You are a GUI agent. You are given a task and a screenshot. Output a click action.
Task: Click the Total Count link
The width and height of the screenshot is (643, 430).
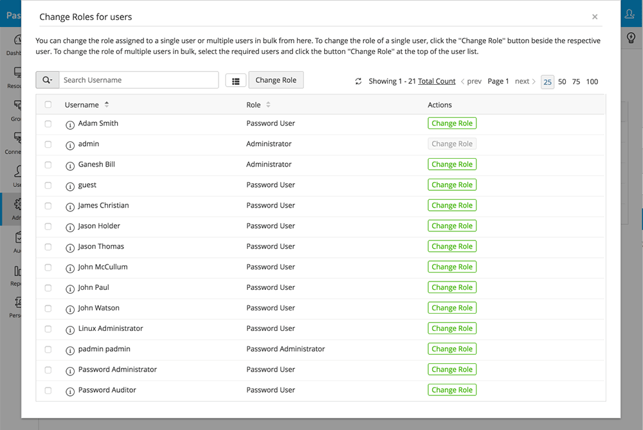[x=437, y=82]
